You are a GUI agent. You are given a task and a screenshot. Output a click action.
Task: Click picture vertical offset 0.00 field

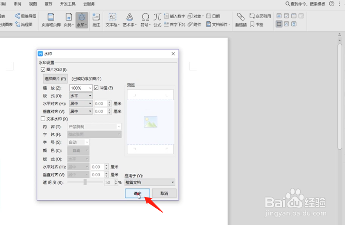click(101, 112)
